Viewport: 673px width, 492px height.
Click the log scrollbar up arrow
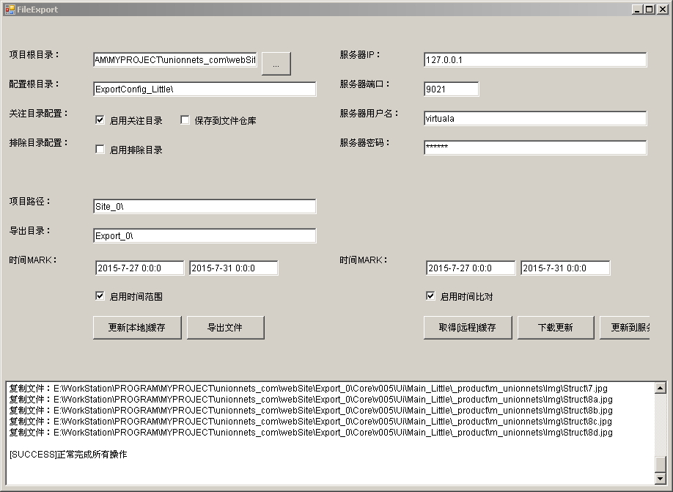click(661, 389)
